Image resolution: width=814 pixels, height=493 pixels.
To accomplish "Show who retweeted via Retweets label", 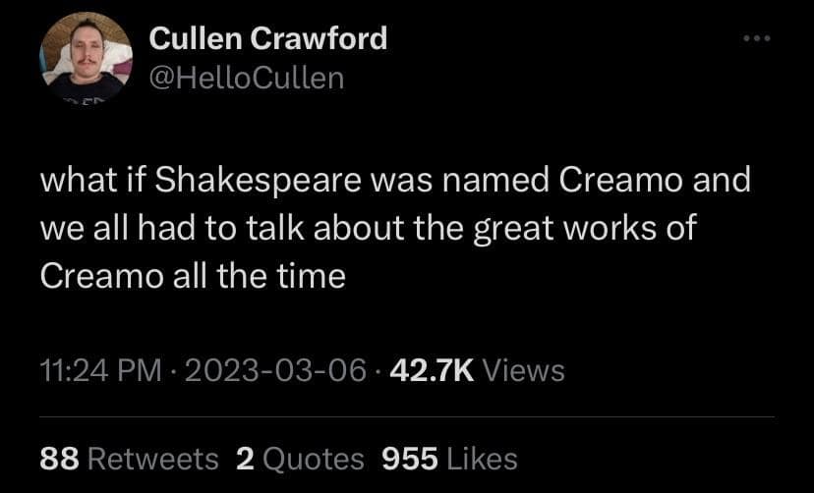I will click(x=153, y=458).
